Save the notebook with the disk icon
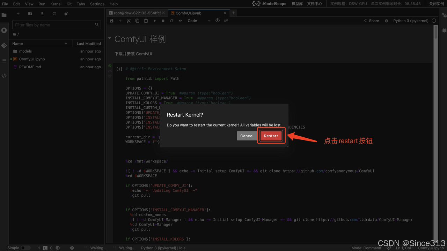The height and width of the screenshot is (251, 447). pos(111,21)
